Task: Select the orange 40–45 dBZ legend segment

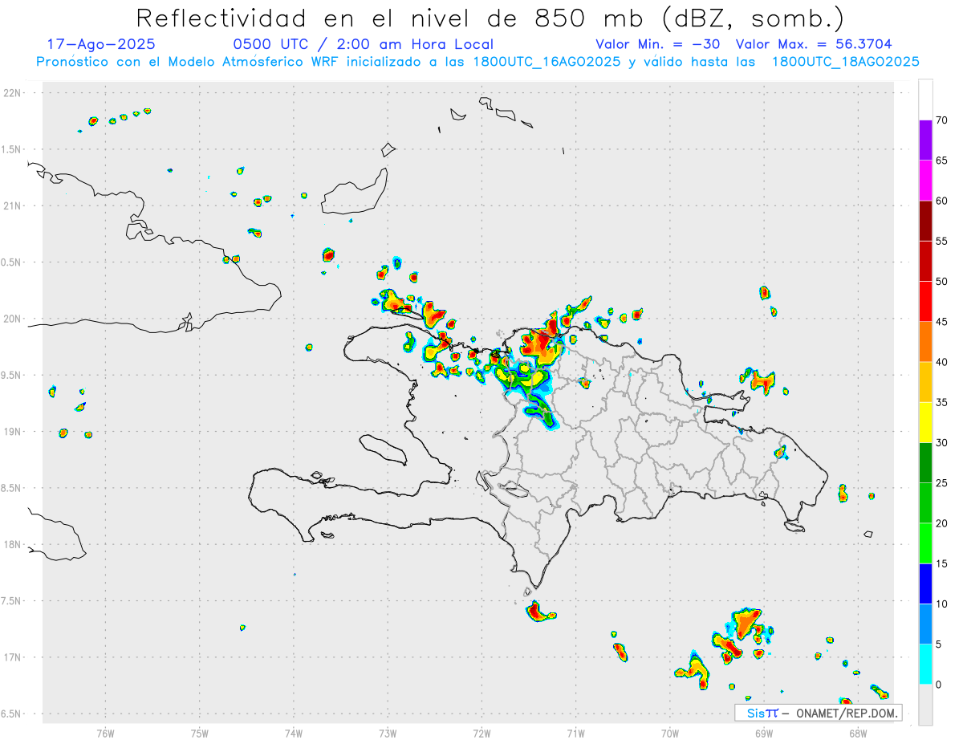Action: click(x=925, y=341)
